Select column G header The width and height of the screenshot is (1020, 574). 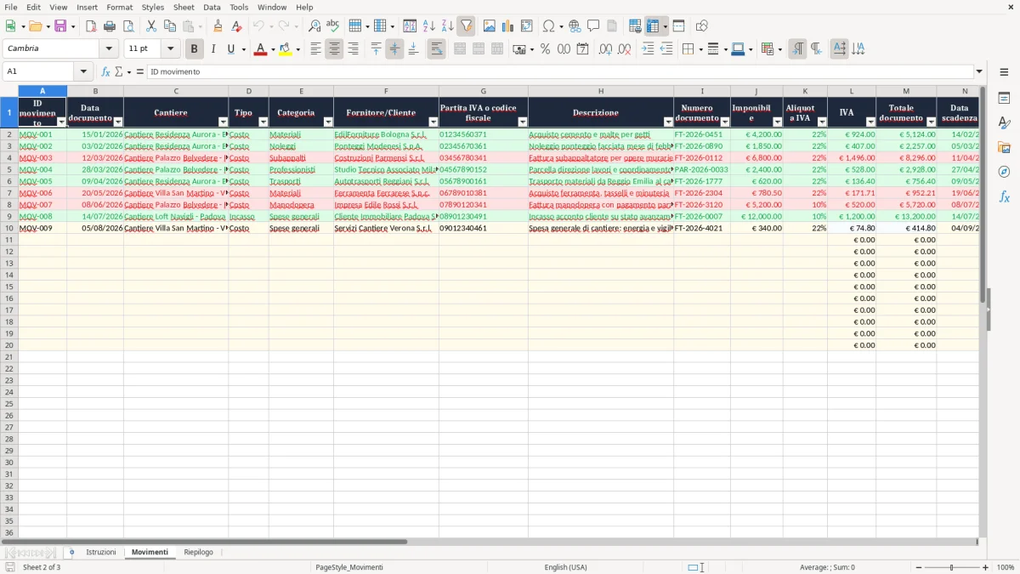(x=483, y=91)
